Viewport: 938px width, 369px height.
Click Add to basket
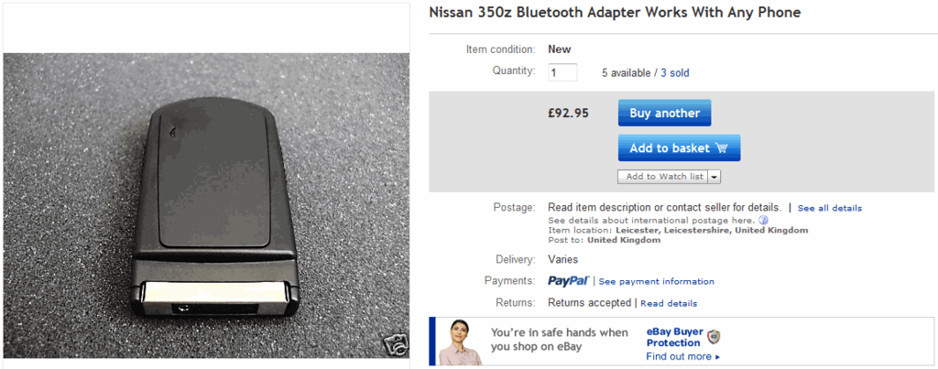click(679, 148)
